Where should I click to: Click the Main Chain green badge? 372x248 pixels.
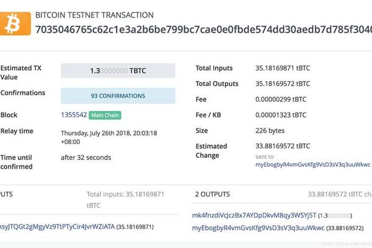(x=105, y=115)
